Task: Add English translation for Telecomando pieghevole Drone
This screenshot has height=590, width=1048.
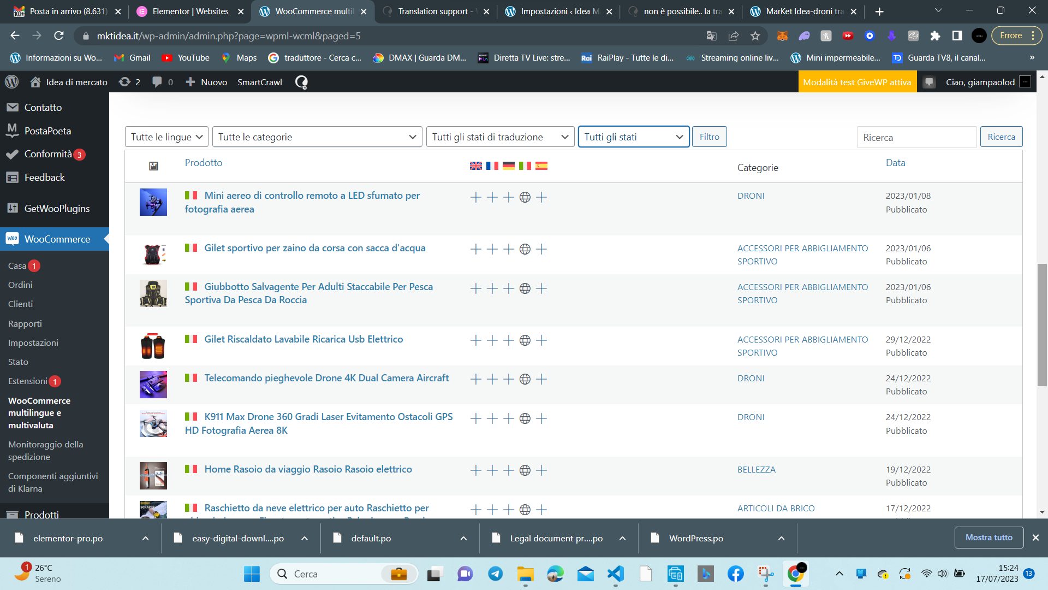Action: (x=475, y=379)
